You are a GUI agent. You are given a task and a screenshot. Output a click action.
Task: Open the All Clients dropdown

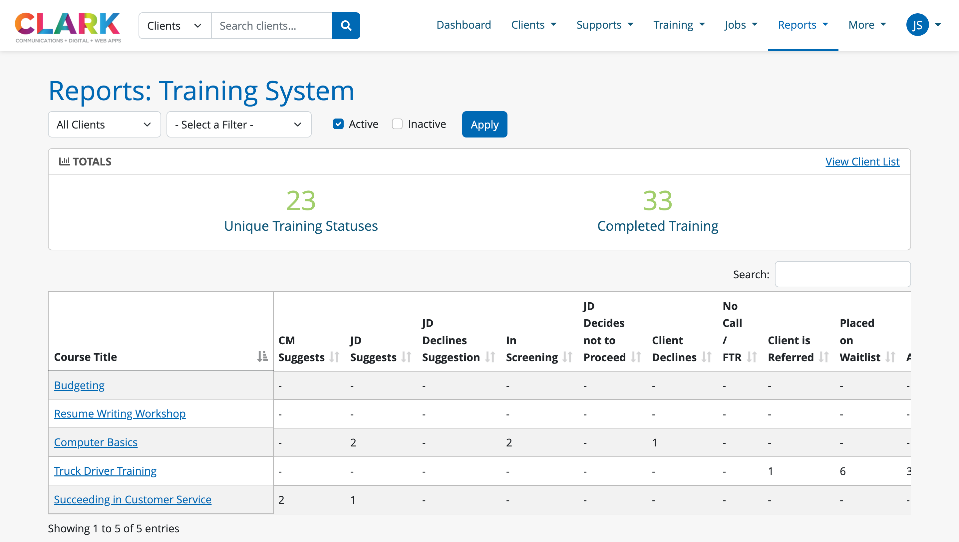coord(104,124)
